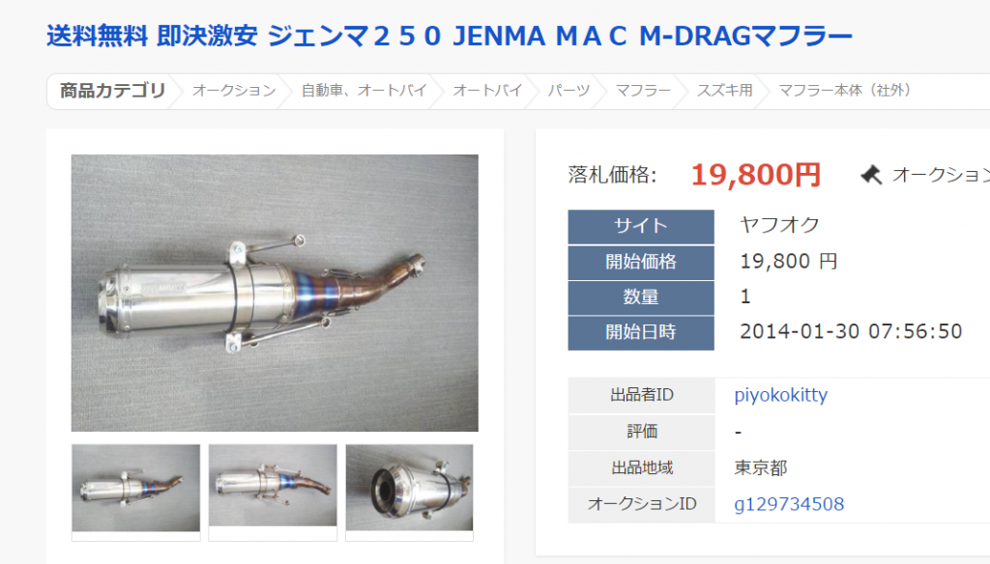Select the second muffler thumbnail
Viewport: 990px width, 564px height.
[273, 485]
